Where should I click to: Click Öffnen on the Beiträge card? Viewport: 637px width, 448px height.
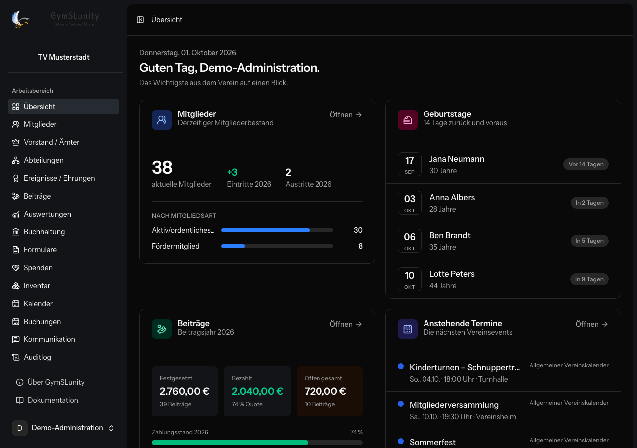point(346,324)
